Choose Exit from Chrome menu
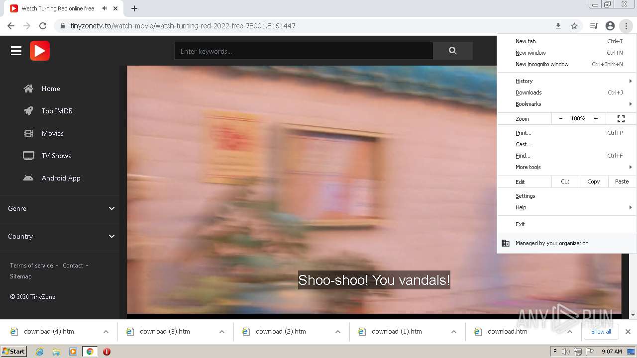 pos(567,224)
